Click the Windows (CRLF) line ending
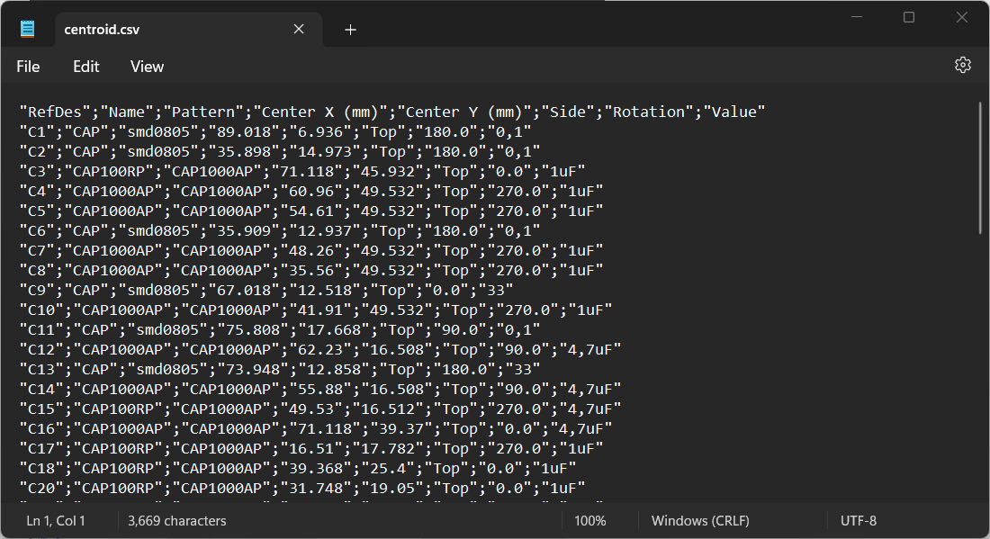 click(700, 521)
